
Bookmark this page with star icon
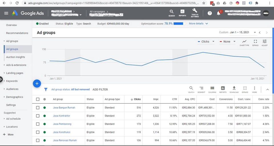pos(204,3)
